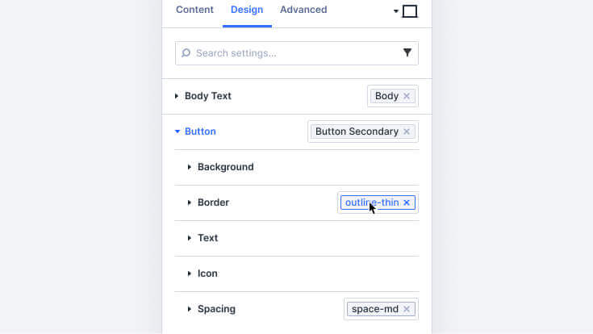Click the outline-thin preset label
Image resolution: width=593 pixels, height=334 pixels.
pyautogui.click(x=372, y=202)
